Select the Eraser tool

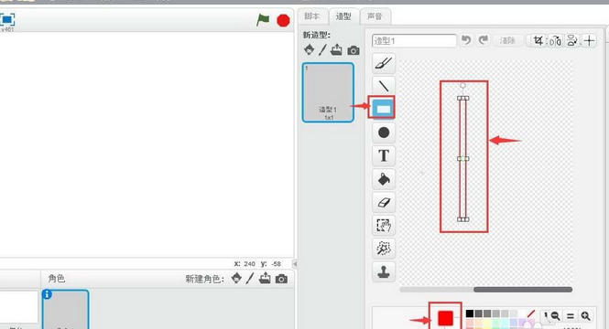coord(384,202)
